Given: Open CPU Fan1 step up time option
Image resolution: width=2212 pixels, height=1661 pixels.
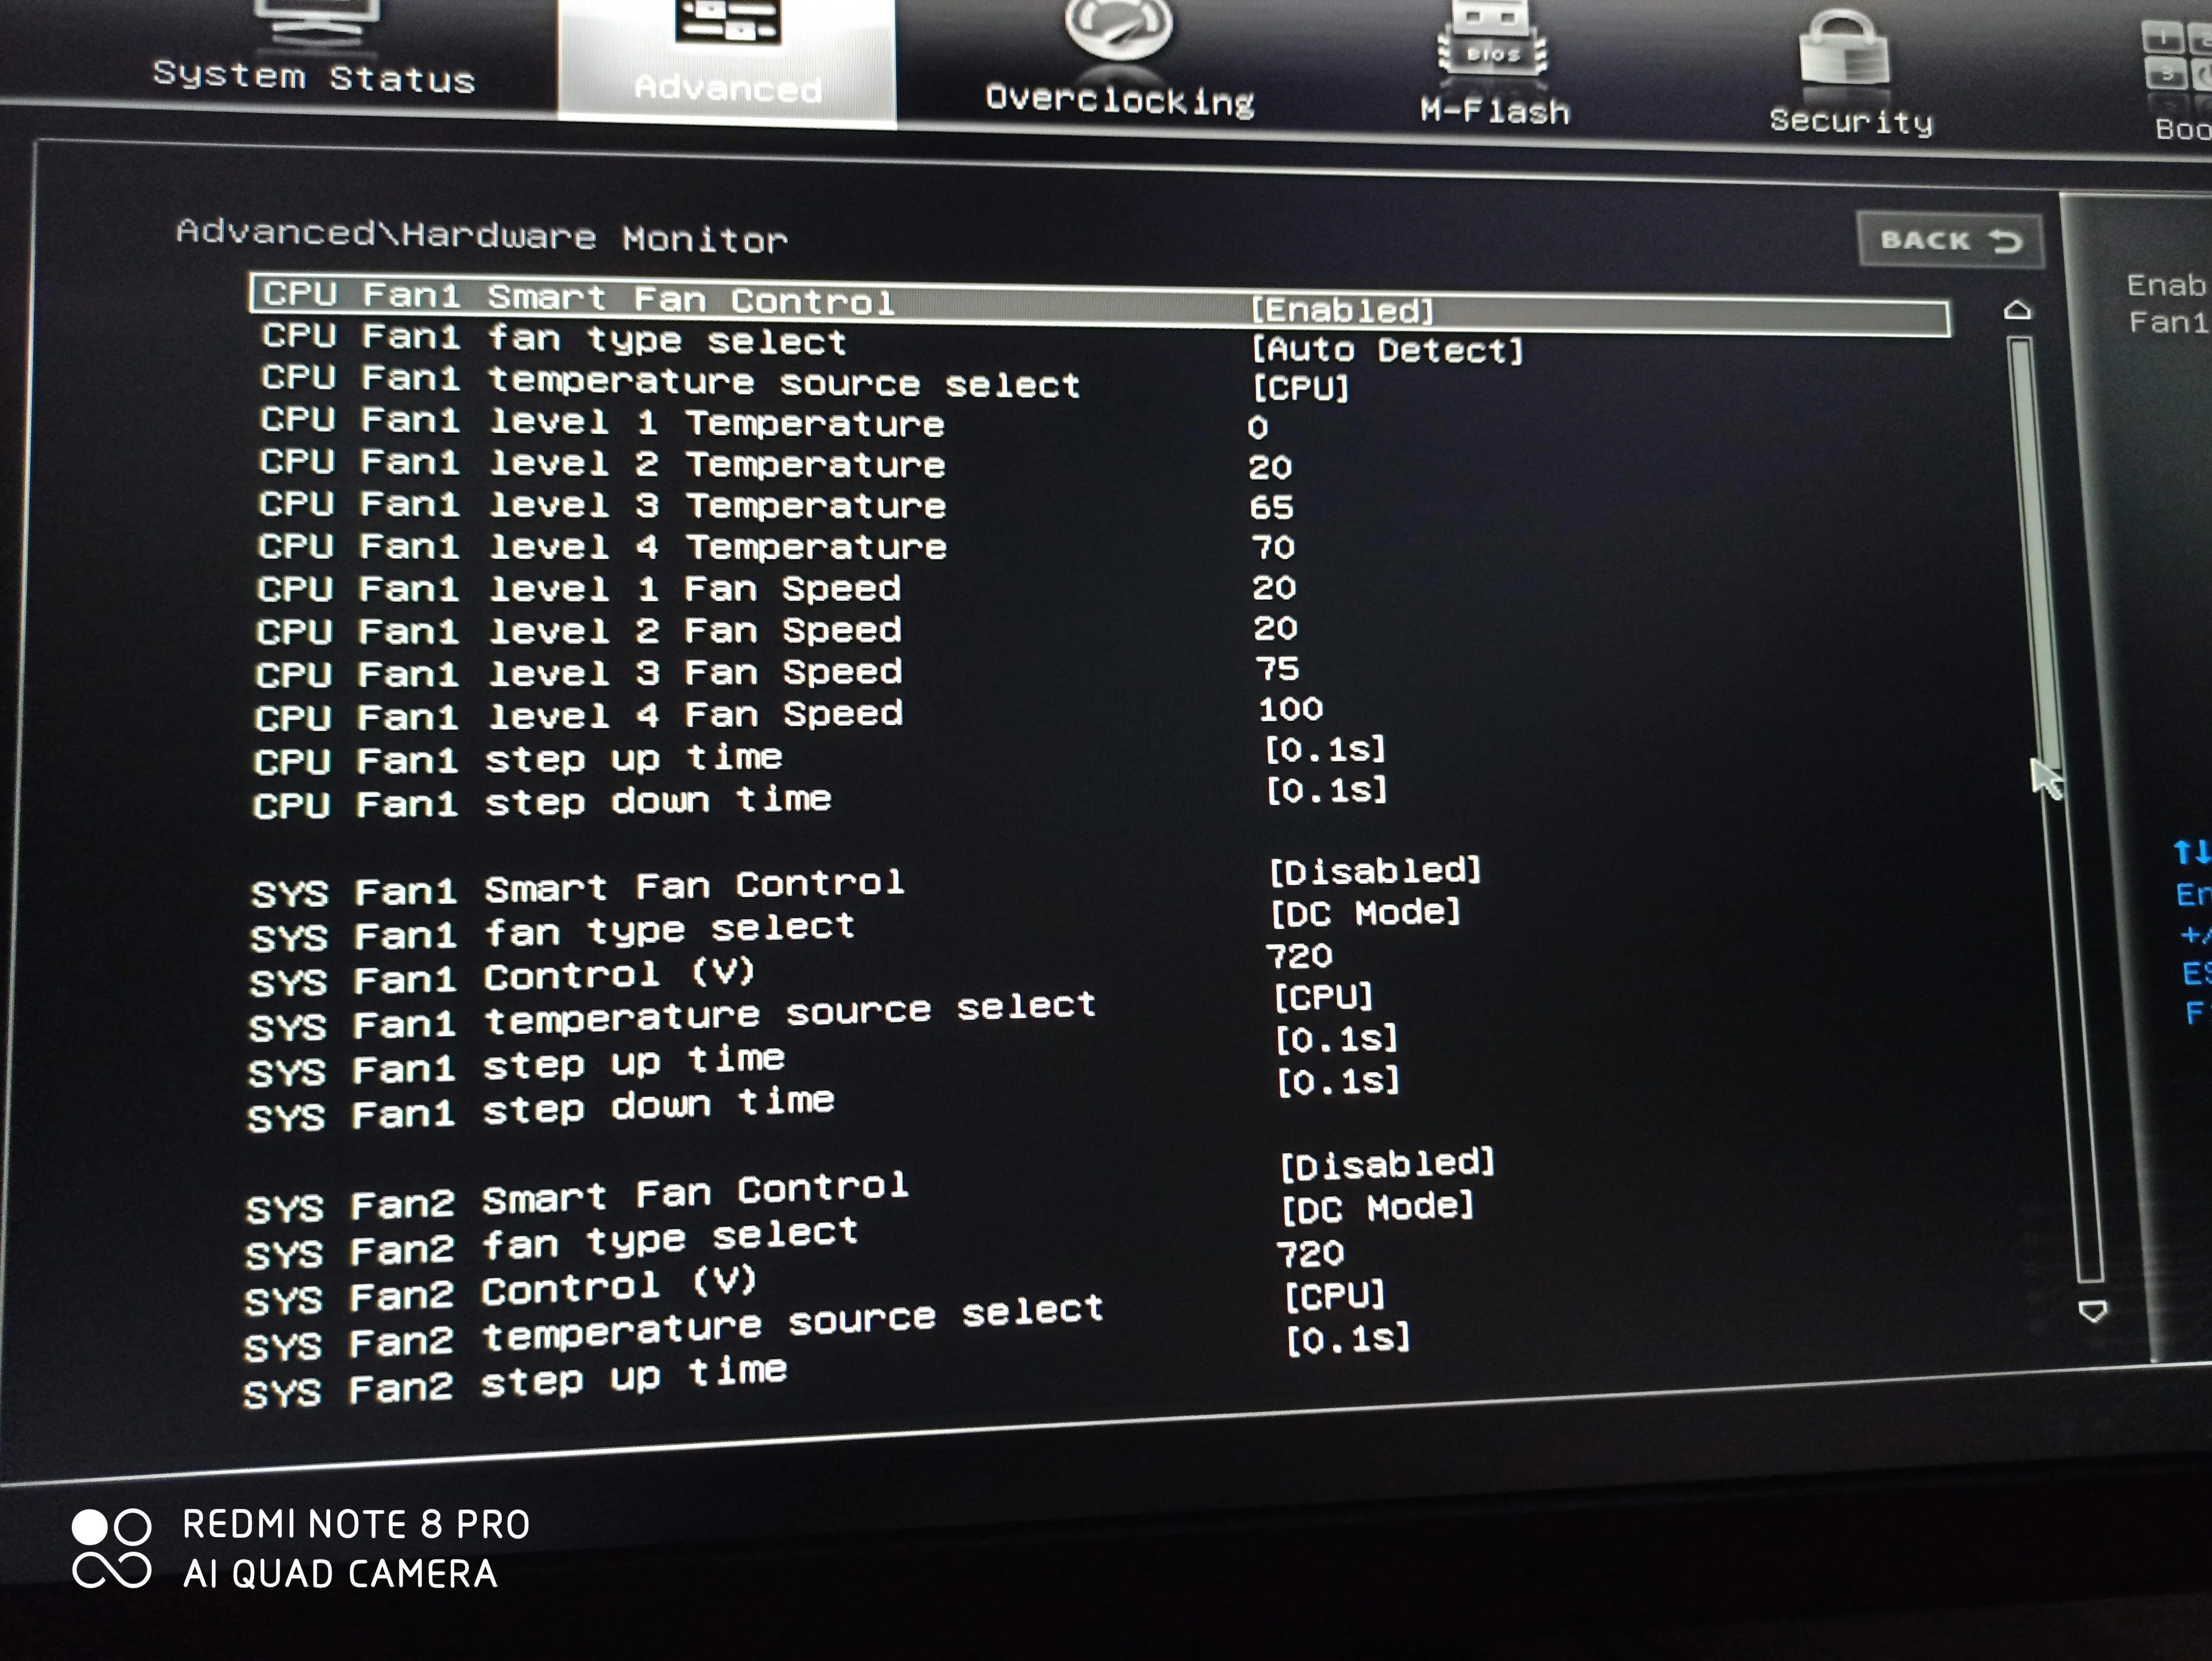Looking at the screenshot, I should tap(1325, 749).
